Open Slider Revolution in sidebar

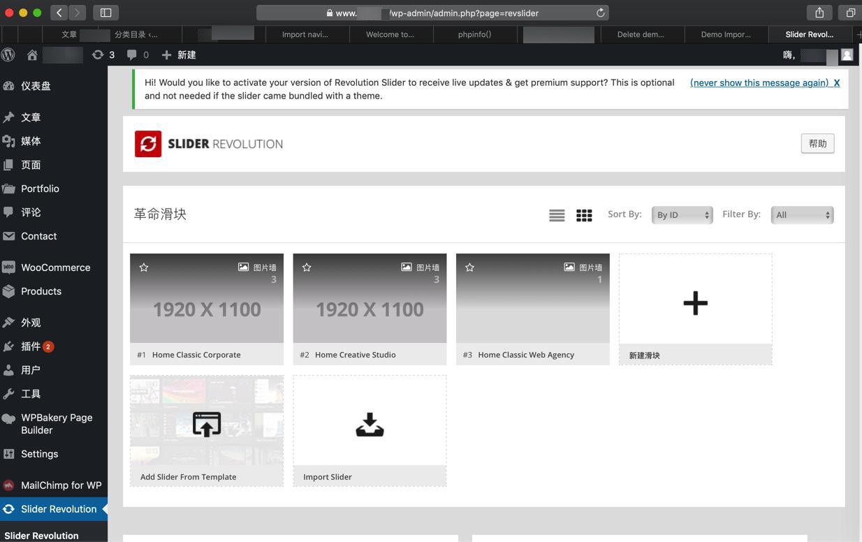[x=54, y=509]
